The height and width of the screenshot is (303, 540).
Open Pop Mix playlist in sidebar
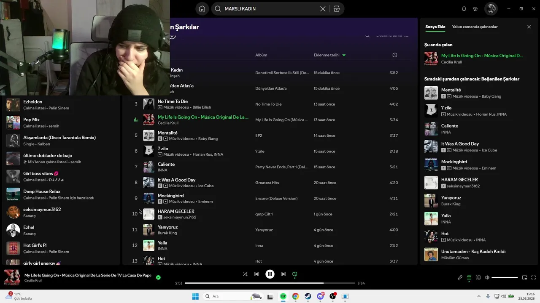(x=61, y=122)
